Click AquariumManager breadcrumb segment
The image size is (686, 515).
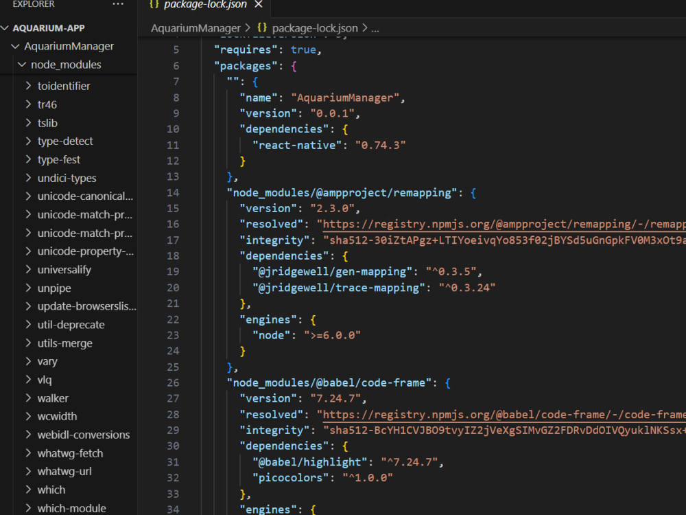tap(196, 28)
